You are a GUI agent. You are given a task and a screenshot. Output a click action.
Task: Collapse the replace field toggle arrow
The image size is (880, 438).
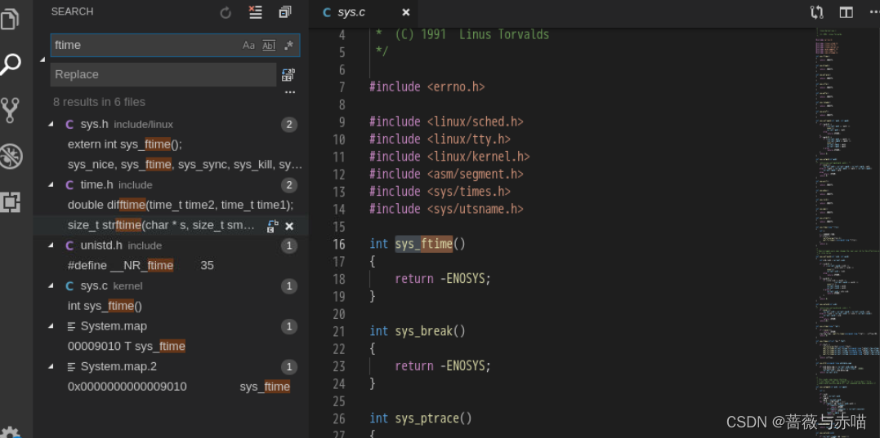(x=42, y=60)
